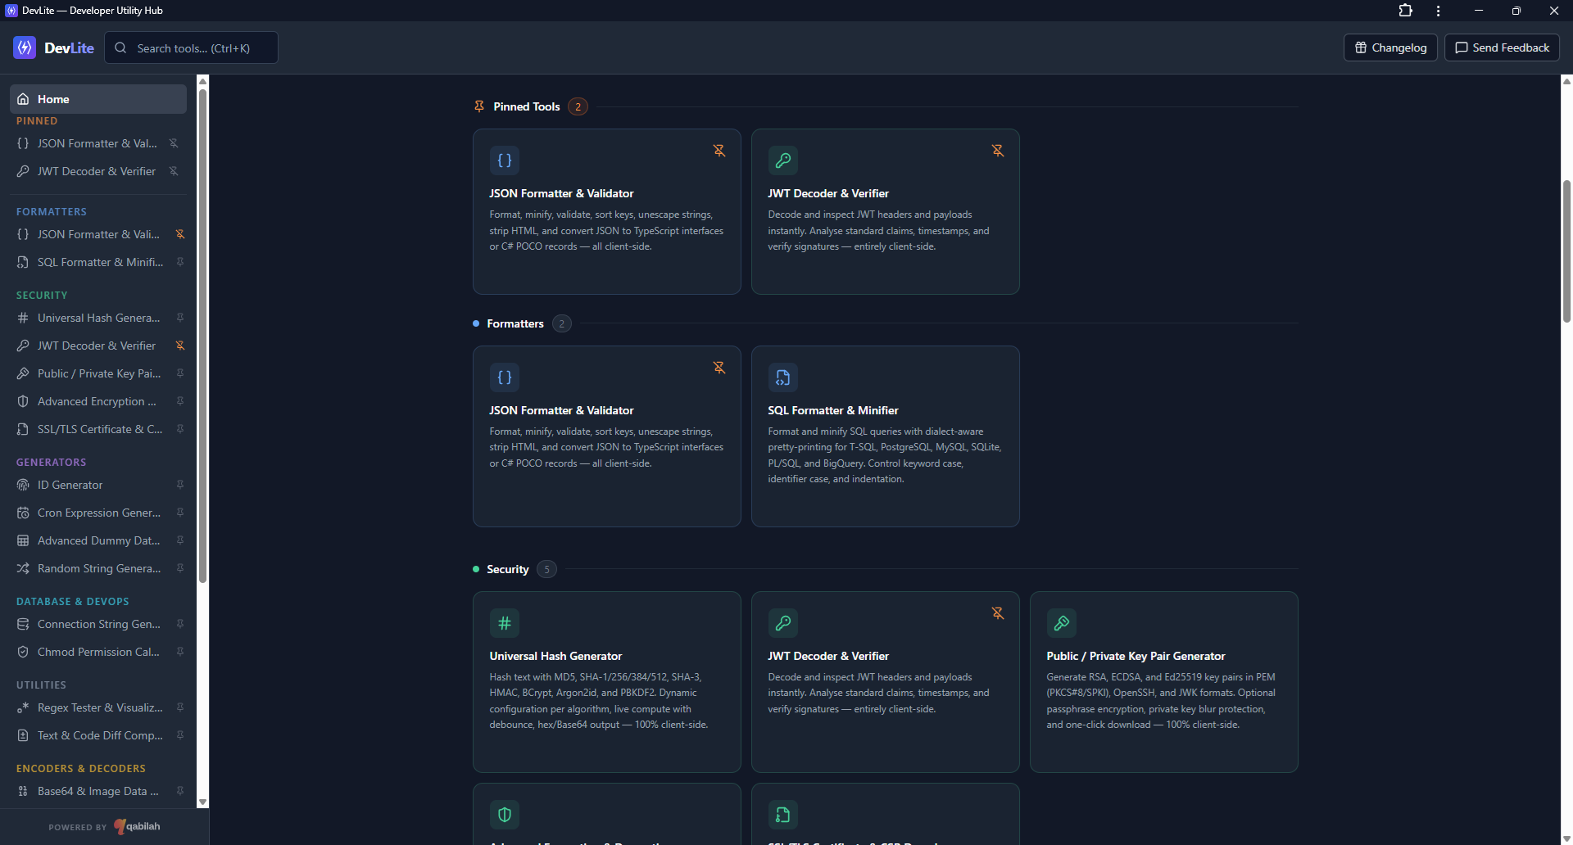Click Pinned Tools section heading

[527, 106]
